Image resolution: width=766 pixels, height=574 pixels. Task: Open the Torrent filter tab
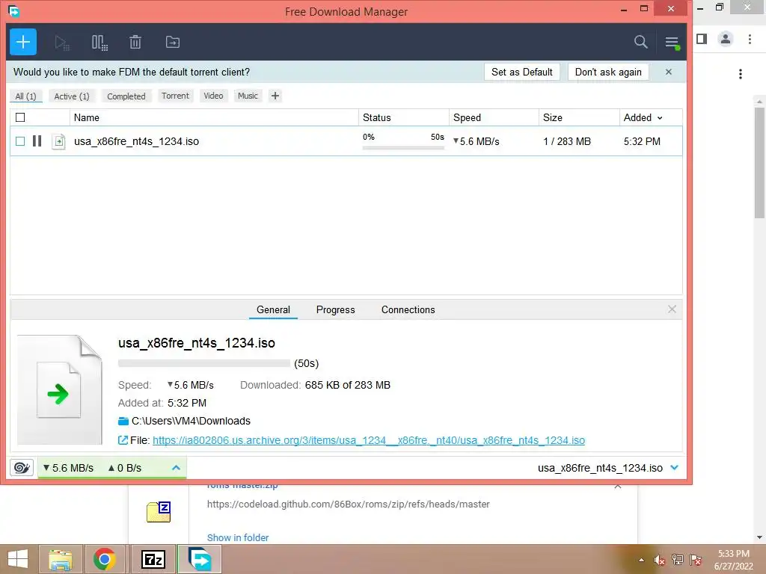click(x=175, y=96)
